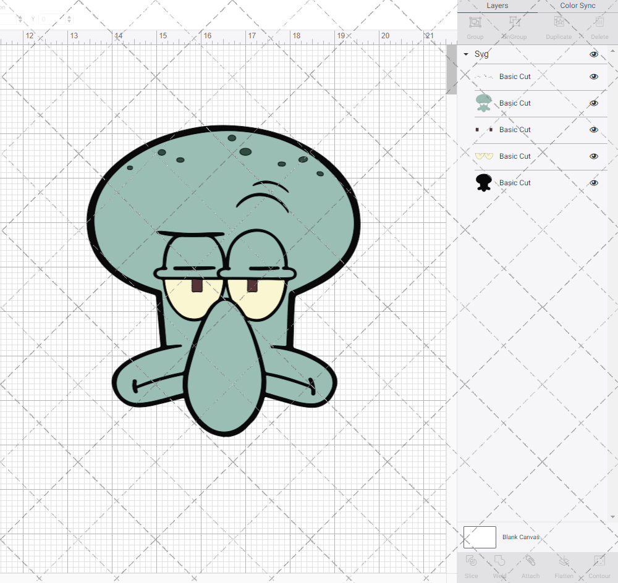
Task: Select the black silhouette layer thumbnail
Action: (484, 183)
